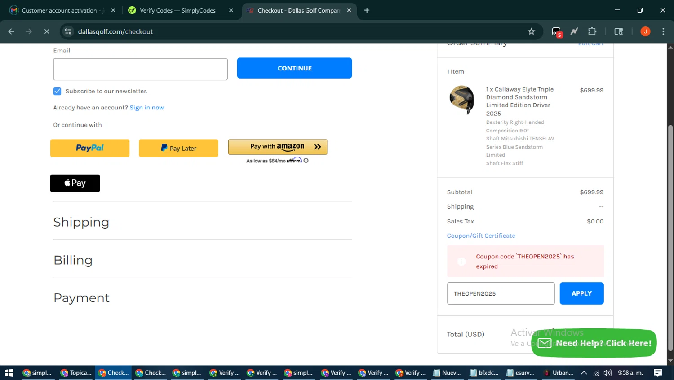View site information for dallasgolf.com

tap(68, 31)
